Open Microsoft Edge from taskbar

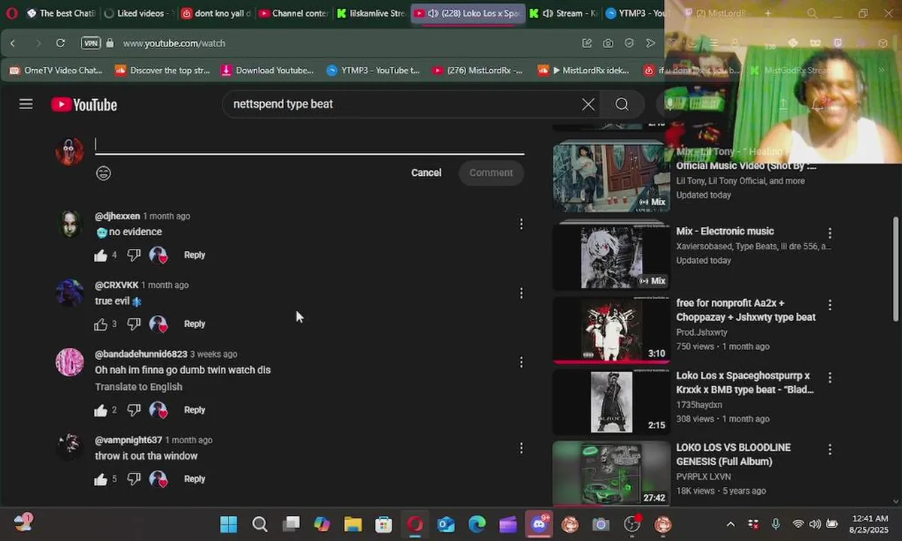477,524
